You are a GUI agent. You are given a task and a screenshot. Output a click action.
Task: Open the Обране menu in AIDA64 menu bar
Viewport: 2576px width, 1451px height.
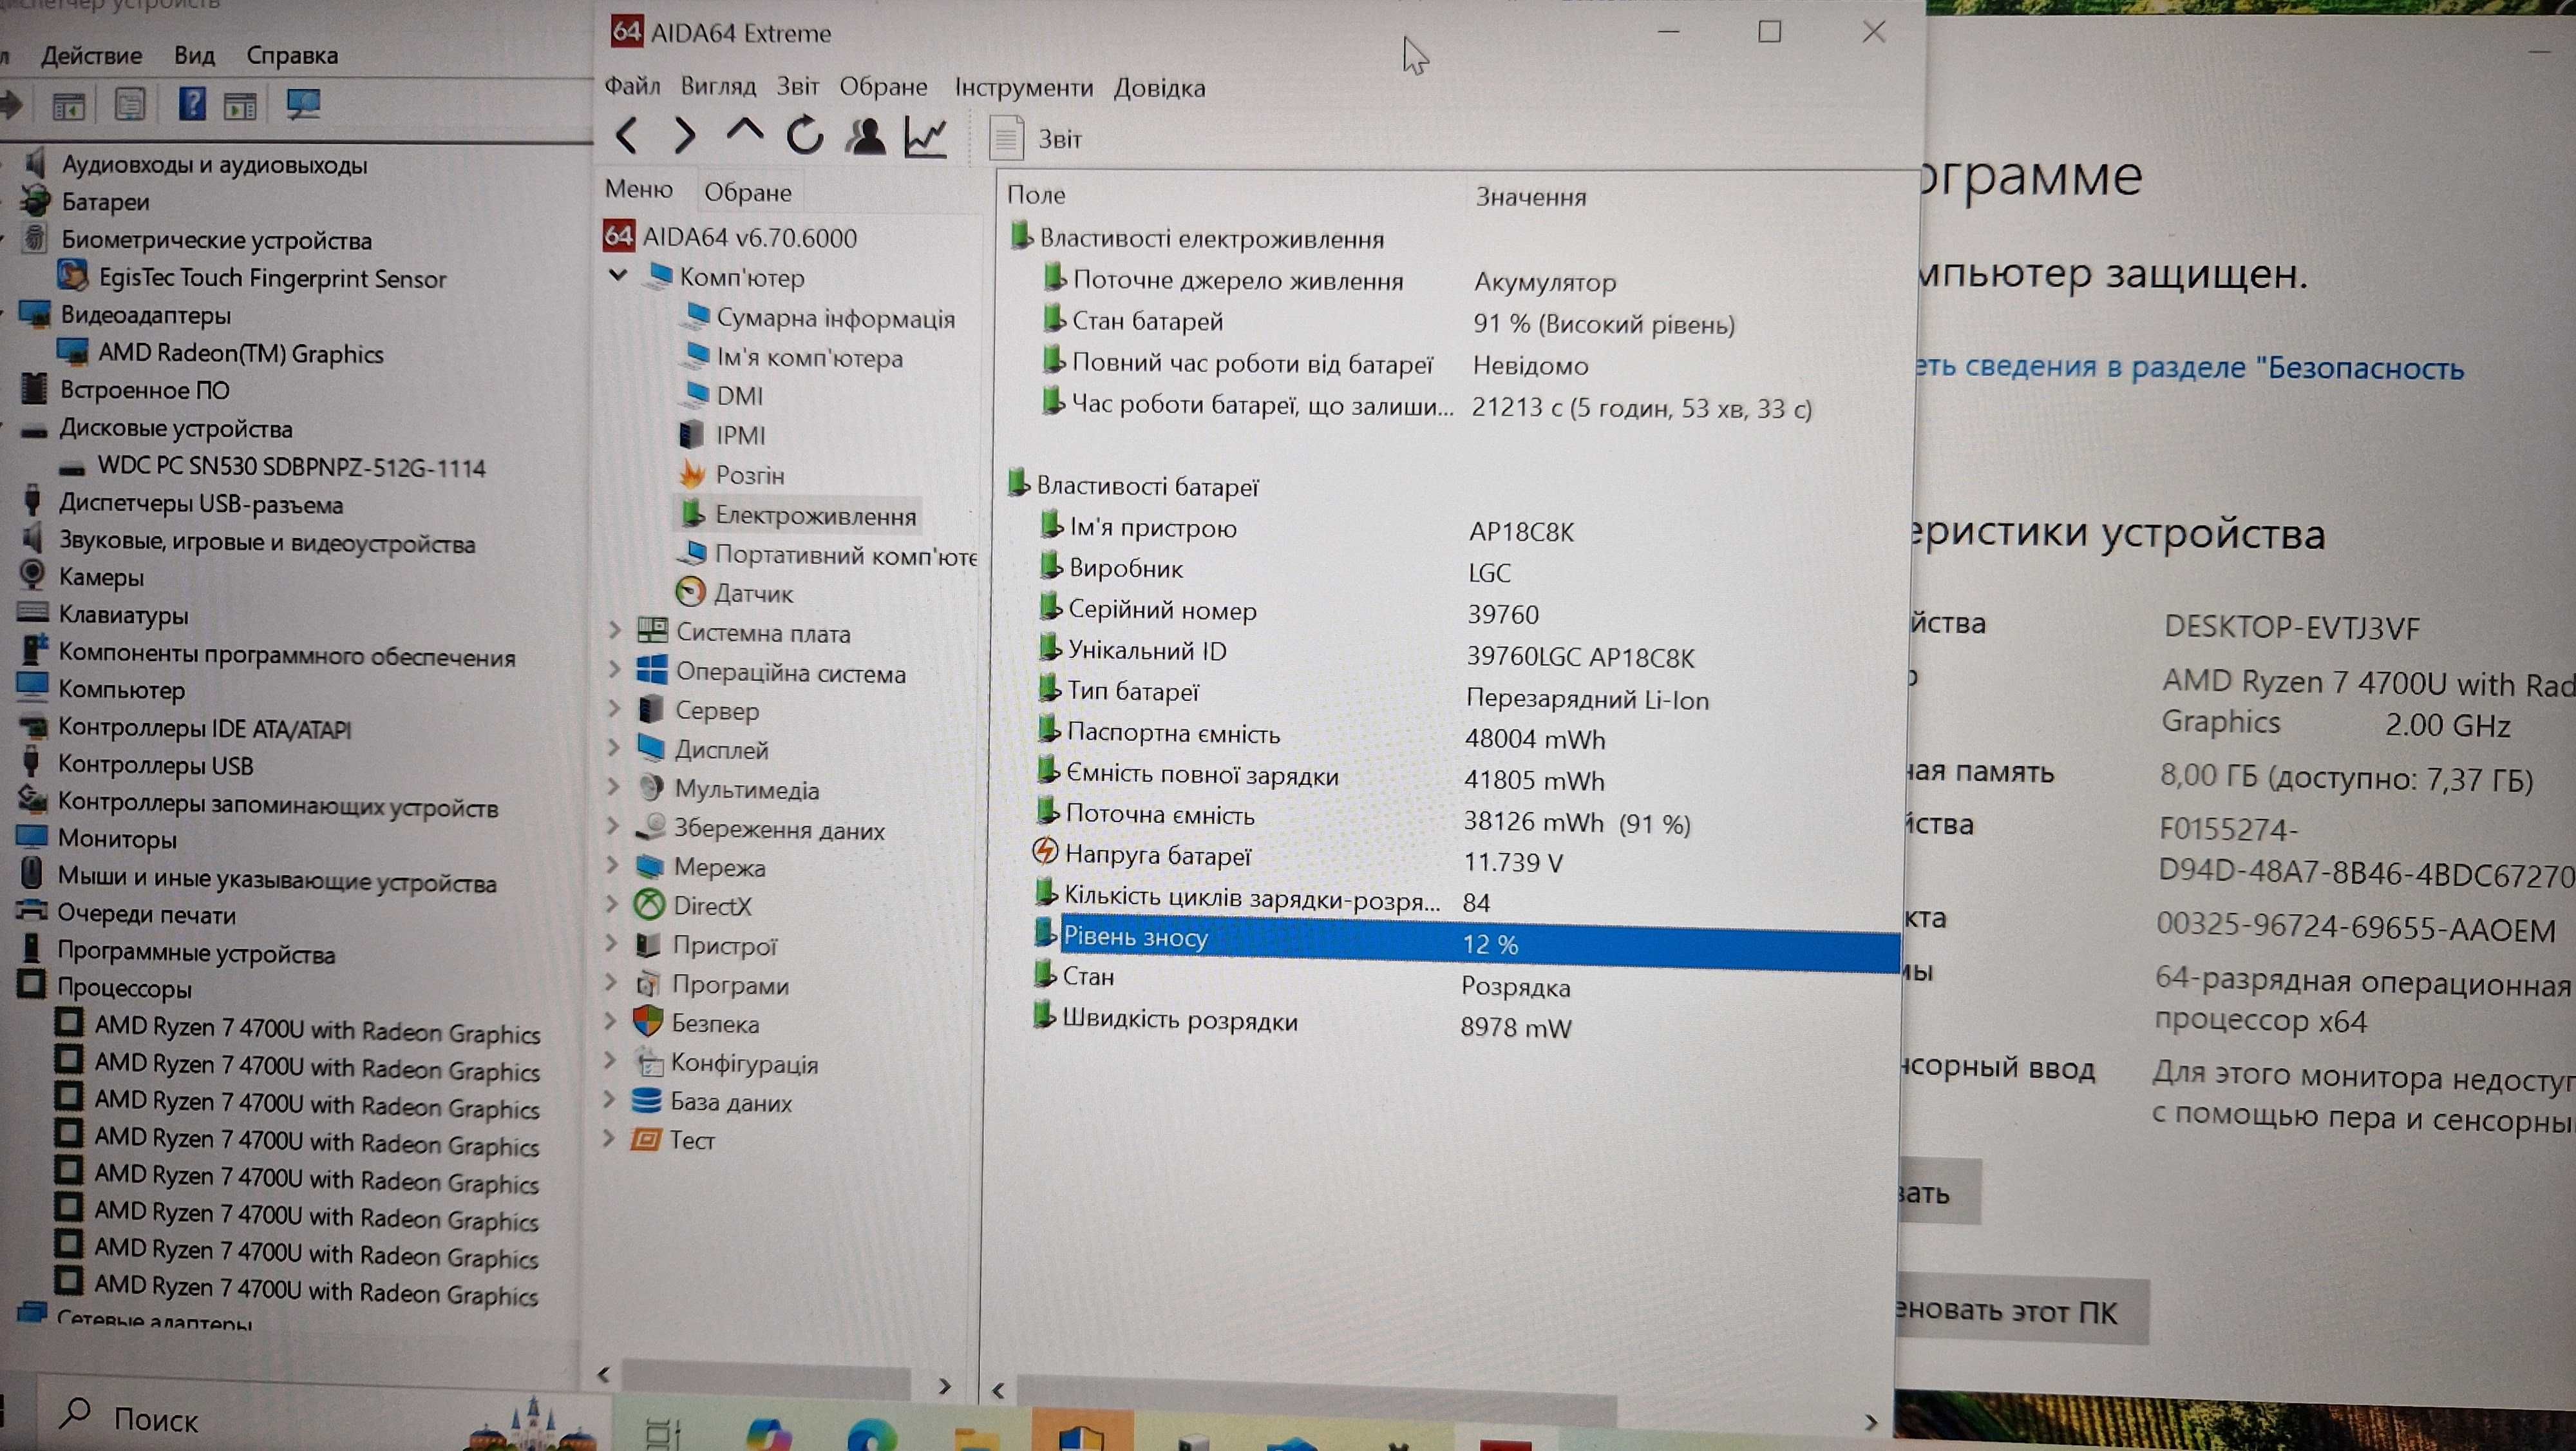coord(883,87)
